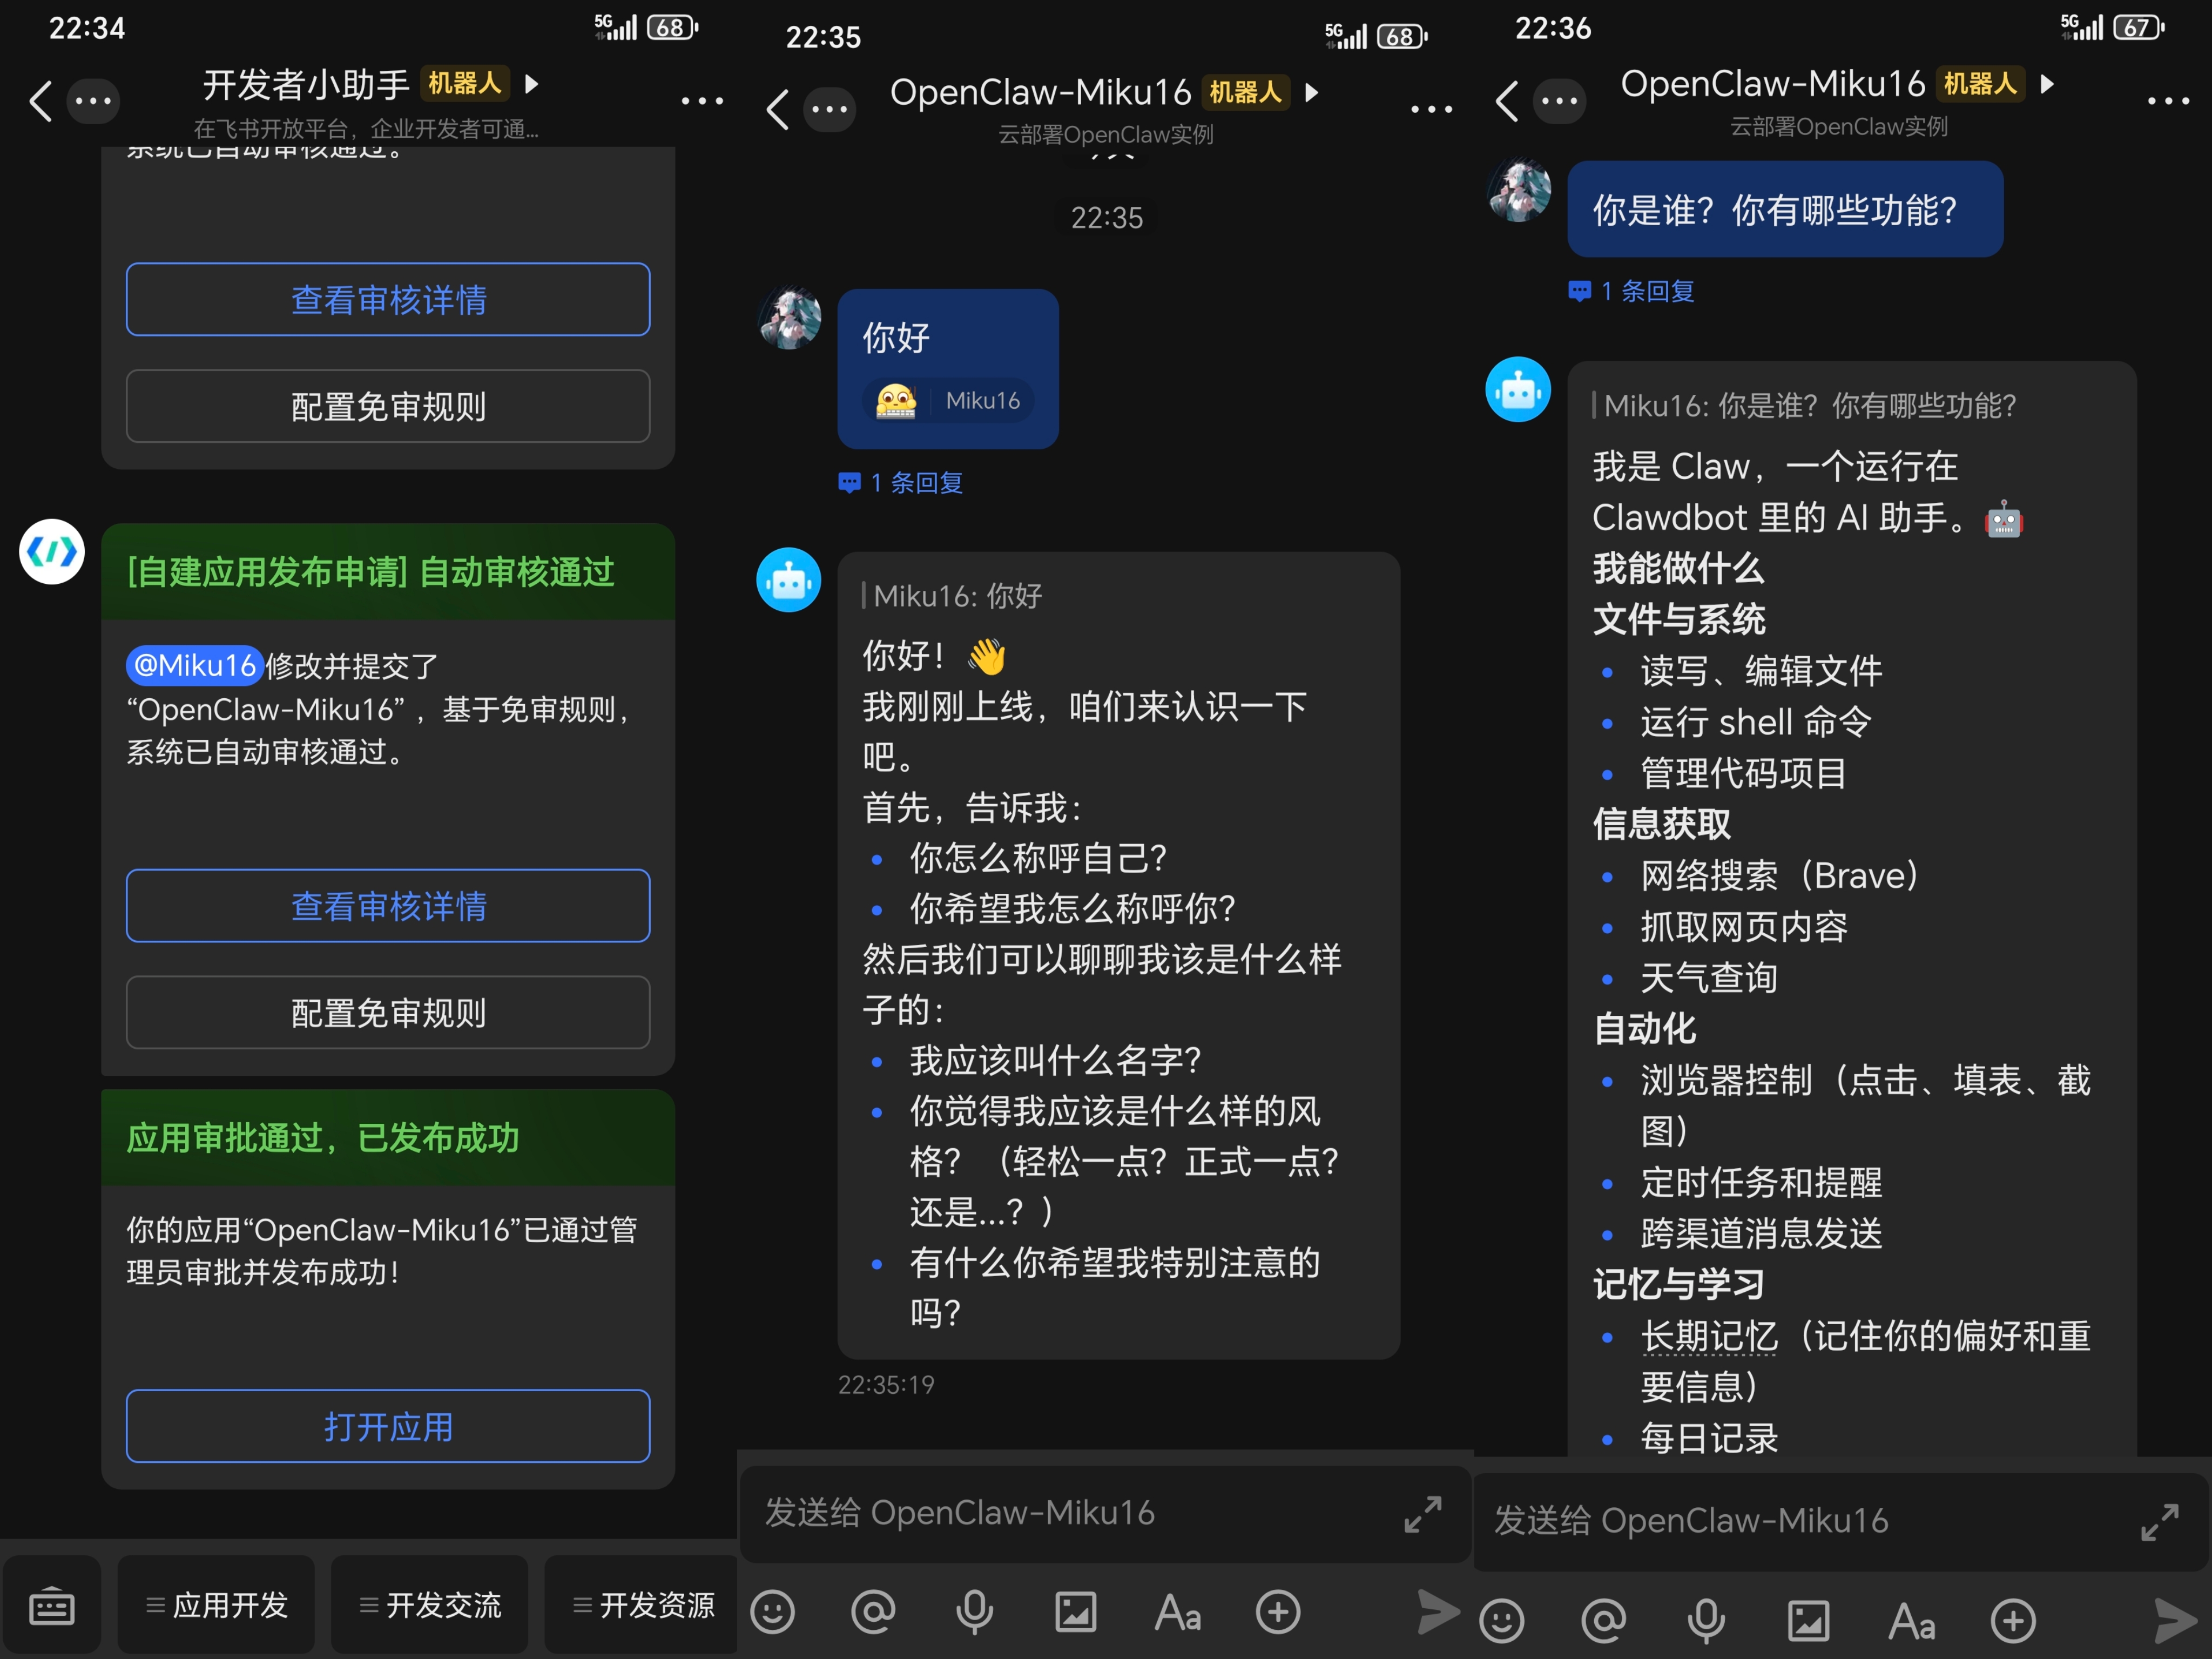Open 开发资源 bottom menu
The image size is (2212, 1659).
[643, 1605]
